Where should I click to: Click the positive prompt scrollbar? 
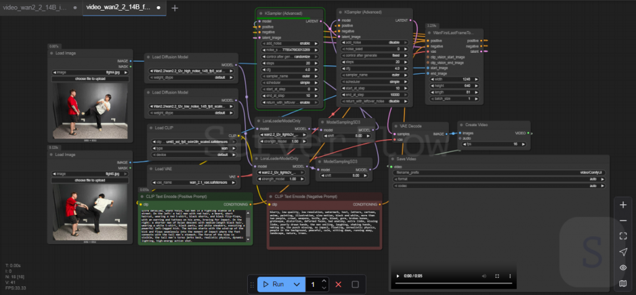pyautogui.click(x=248, y=227)
